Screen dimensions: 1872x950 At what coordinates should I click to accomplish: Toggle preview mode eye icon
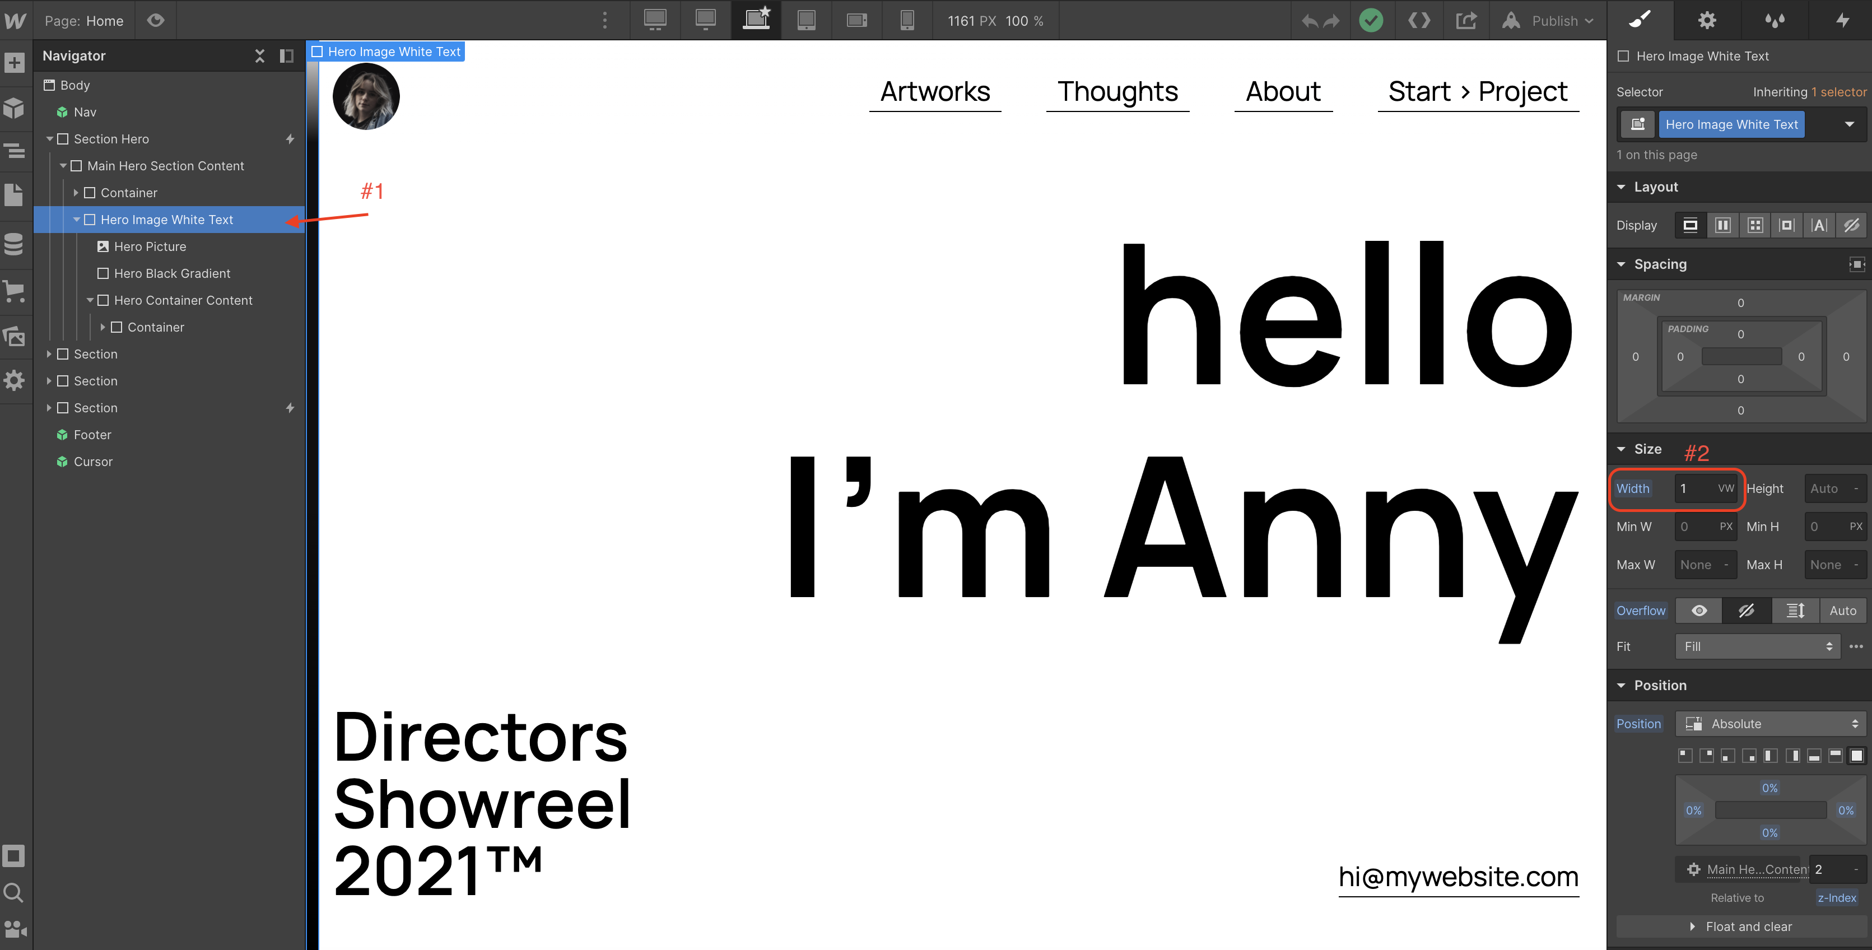click(156, 20)
